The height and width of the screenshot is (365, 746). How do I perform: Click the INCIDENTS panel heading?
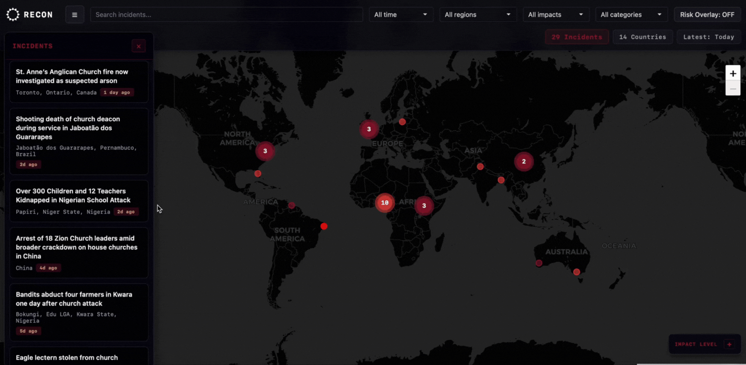coord(33,46)
